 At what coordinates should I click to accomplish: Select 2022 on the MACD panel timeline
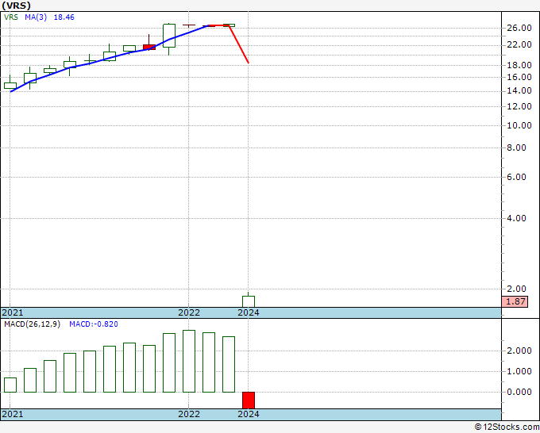pos(189,415)
